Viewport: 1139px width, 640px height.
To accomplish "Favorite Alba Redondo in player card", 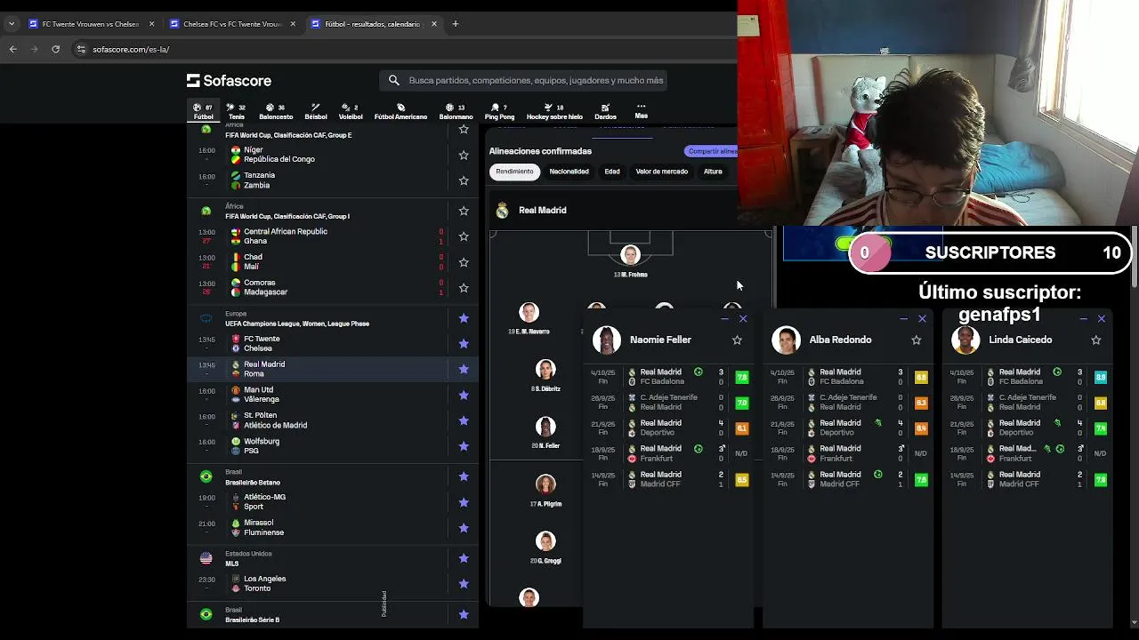I will tap(917, 340).
